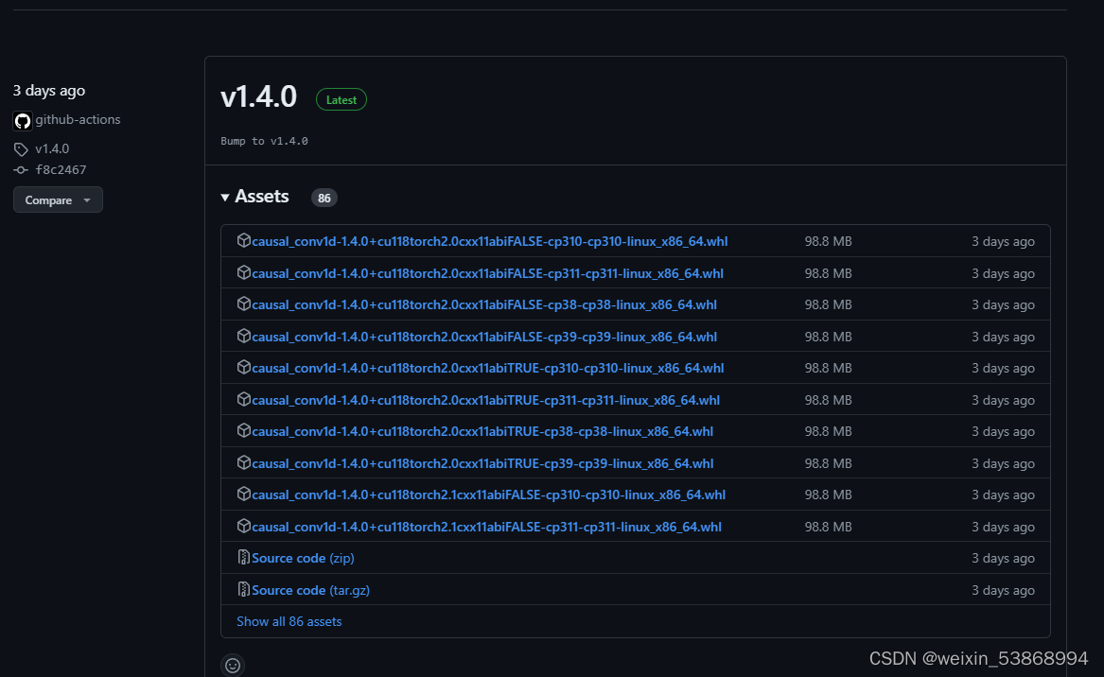Screen dimensions: 1104x677
Task: Download cu118torch2.0cxx11abiTRUE-cp39 wheel file
Action: [482, 463]
